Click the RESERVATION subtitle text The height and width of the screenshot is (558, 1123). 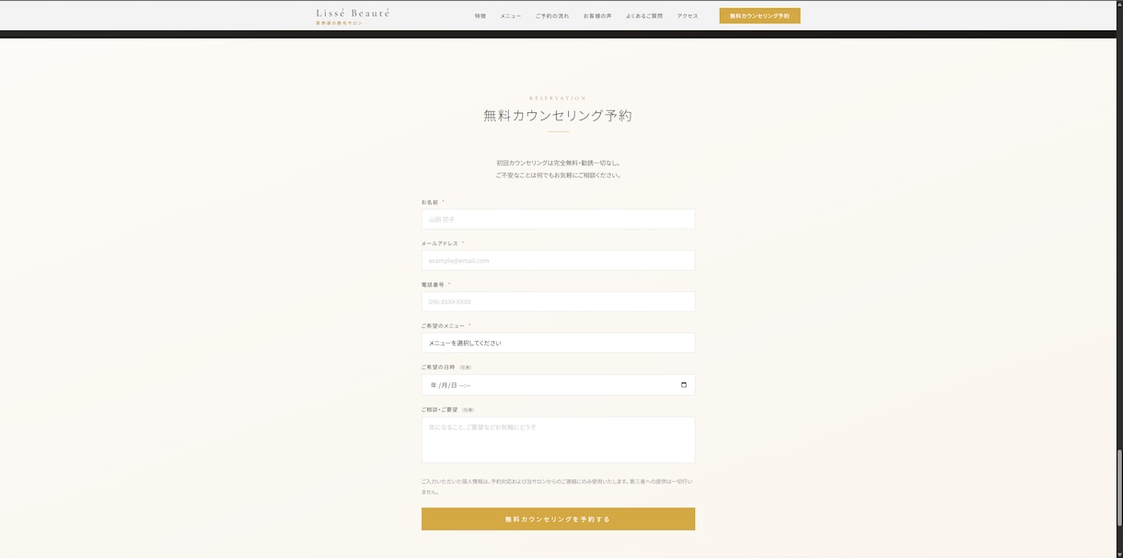pos(558,97)
